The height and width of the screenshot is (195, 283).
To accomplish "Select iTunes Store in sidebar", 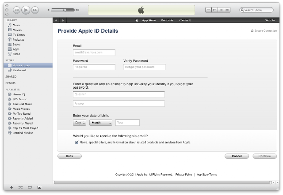I will 28,65.
